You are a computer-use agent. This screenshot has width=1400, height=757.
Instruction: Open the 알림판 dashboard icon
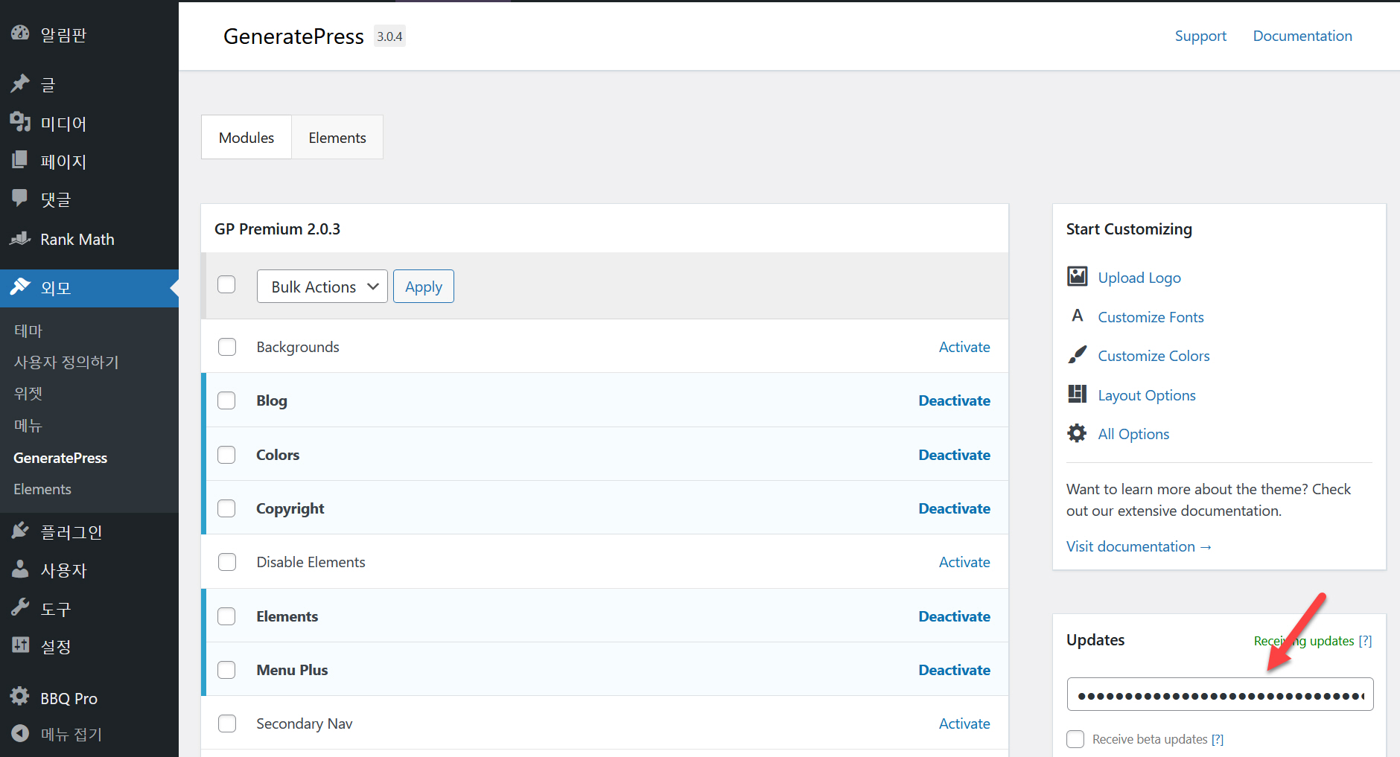[20, 33]
